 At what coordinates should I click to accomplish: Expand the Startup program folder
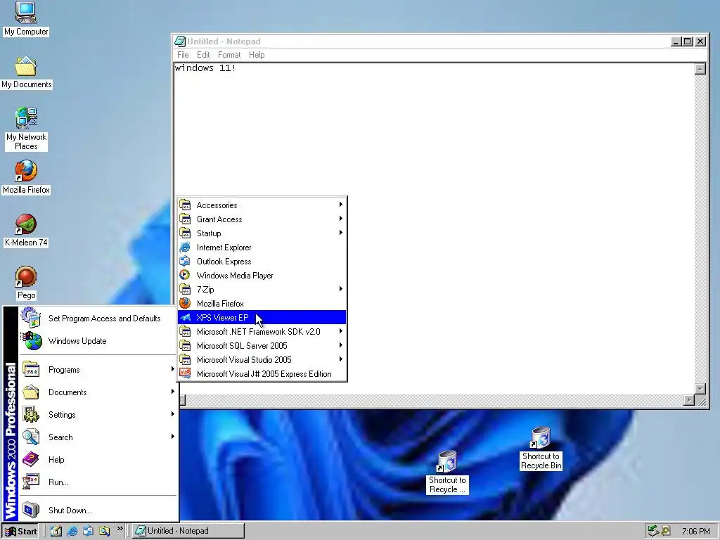pos(262,233)
